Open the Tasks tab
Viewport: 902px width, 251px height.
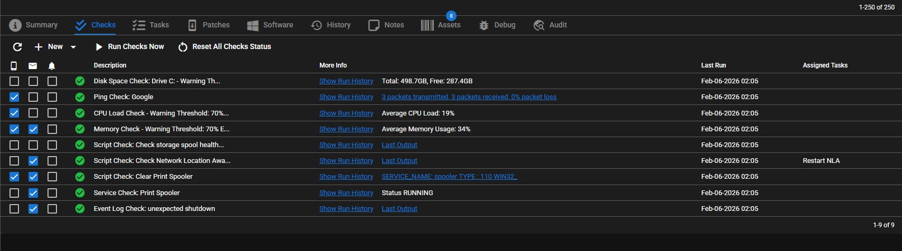point(150,25)
